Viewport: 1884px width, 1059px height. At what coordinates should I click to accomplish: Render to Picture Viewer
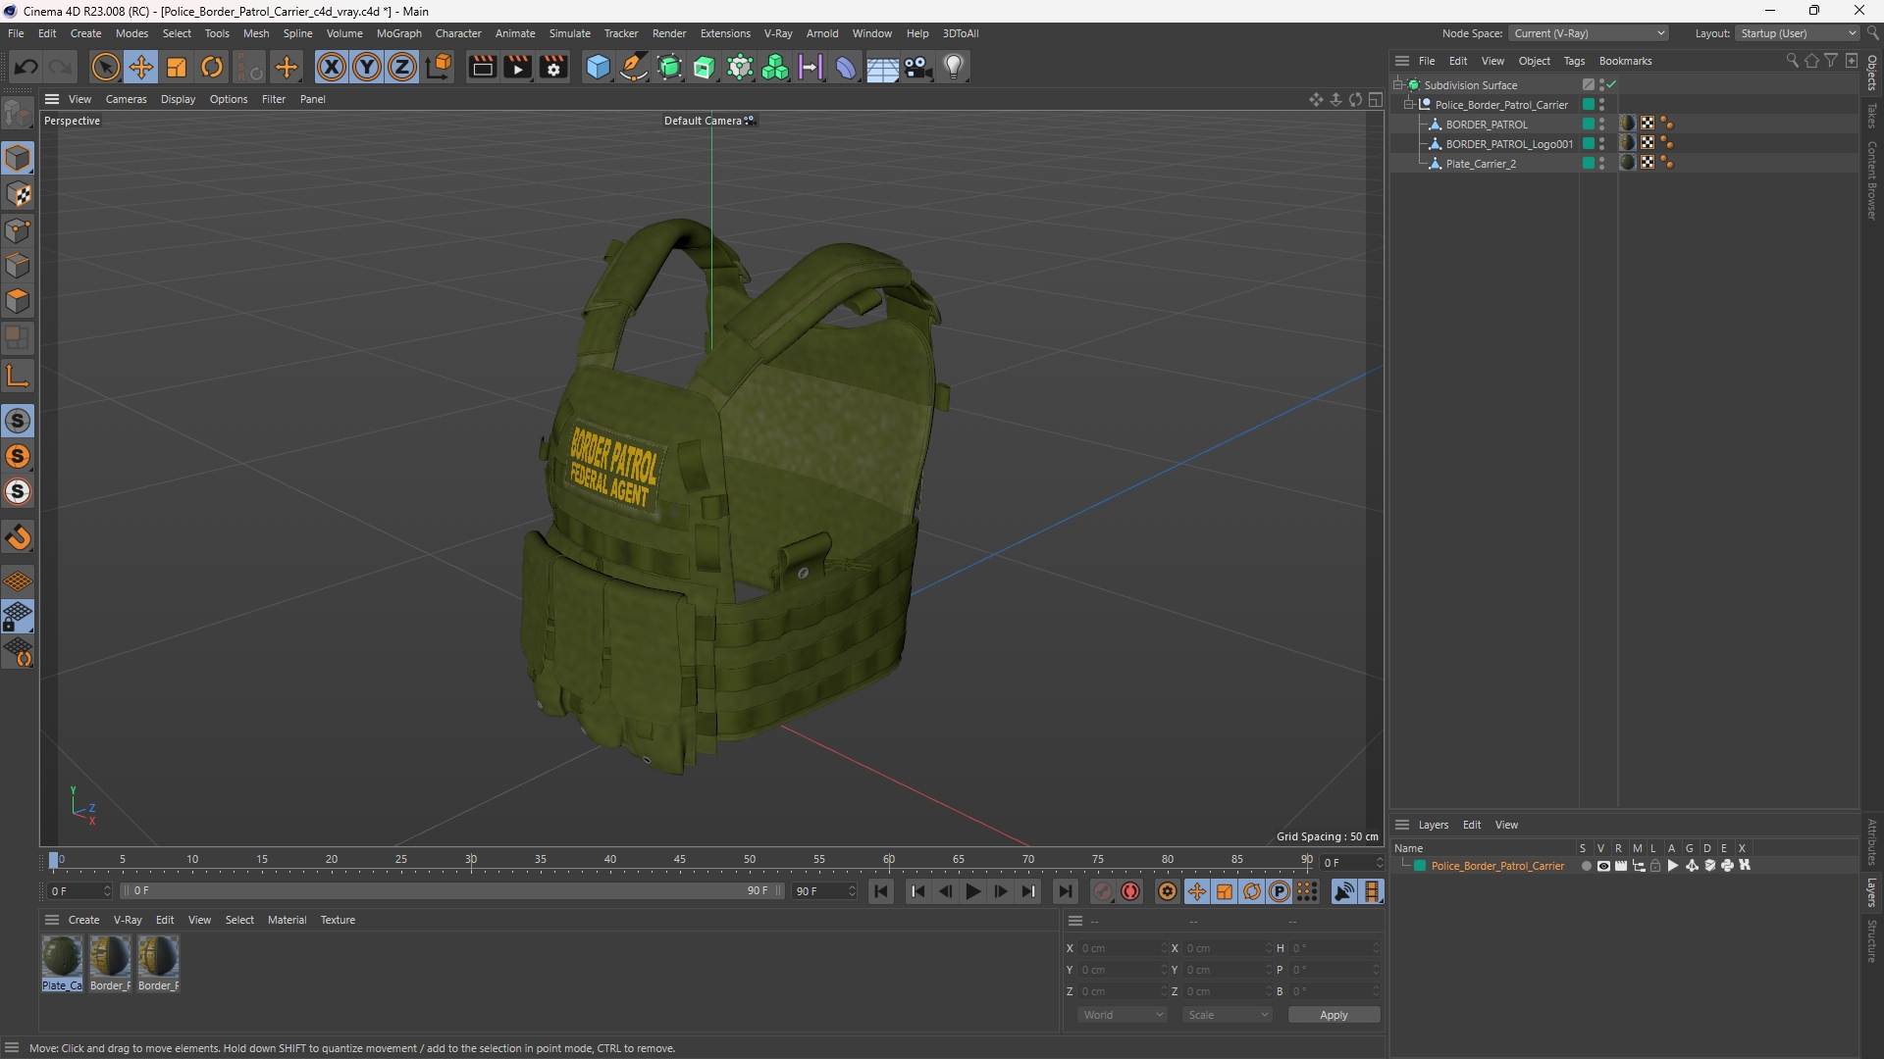point(517,67)
